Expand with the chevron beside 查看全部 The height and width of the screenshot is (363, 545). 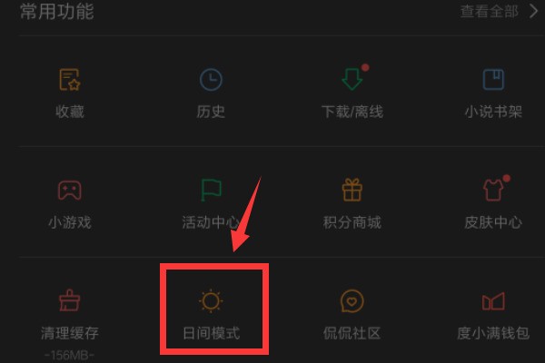533,11
